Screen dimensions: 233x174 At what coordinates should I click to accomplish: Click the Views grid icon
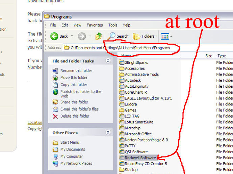point(165,36)
